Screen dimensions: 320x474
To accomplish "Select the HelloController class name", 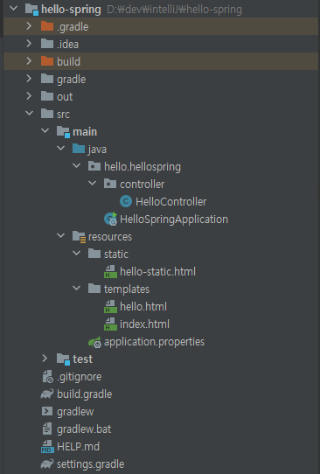I will pos(170,202).
